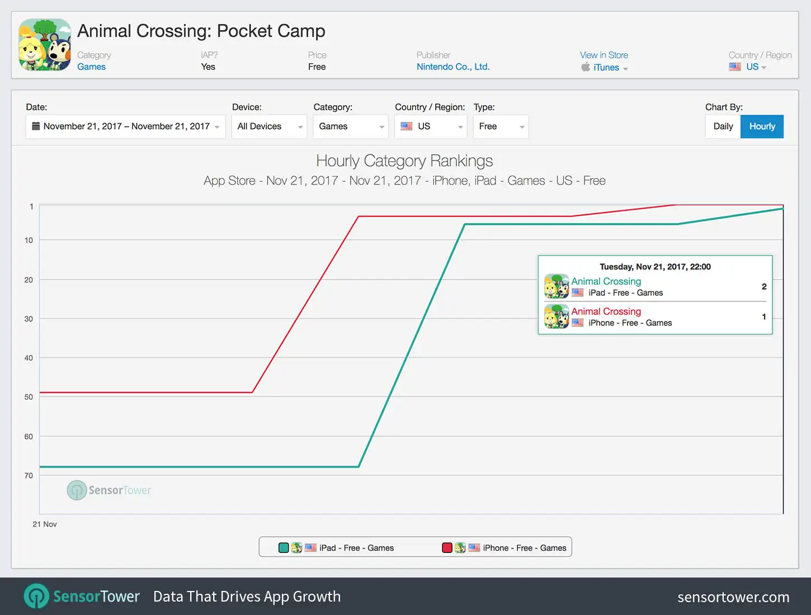Click the Animal Crossing app icon in header
The image size is (811, 615).
45,45
